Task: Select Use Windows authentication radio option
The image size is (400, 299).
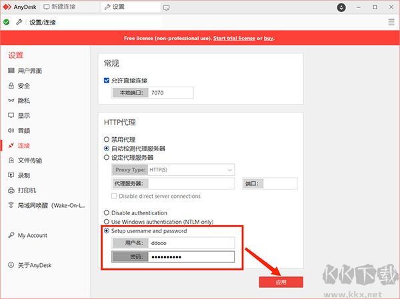Action: [107, 222]
